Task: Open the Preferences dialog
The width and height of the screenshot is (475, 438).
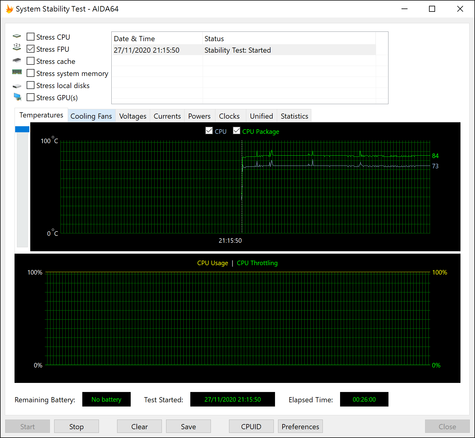Action: point(300,426)
